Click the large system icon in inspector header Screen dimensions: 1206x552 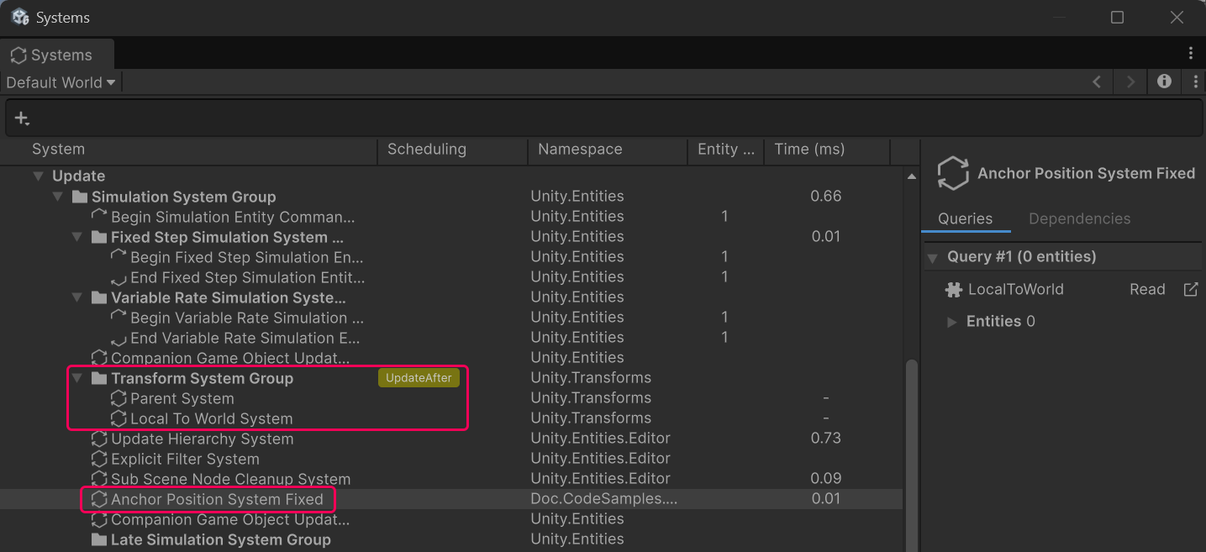953,173
